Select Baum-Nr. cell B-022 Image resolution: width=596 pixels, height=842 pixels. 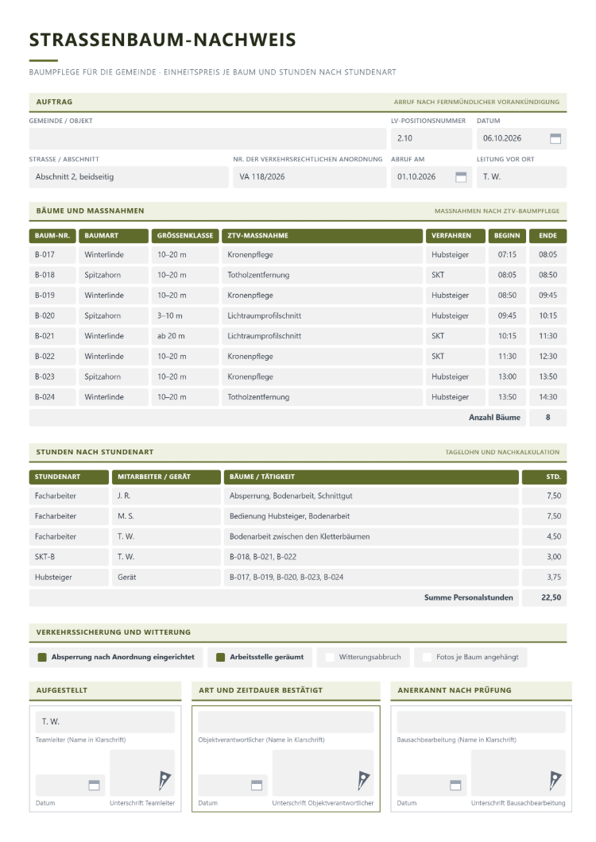(52, 357)
